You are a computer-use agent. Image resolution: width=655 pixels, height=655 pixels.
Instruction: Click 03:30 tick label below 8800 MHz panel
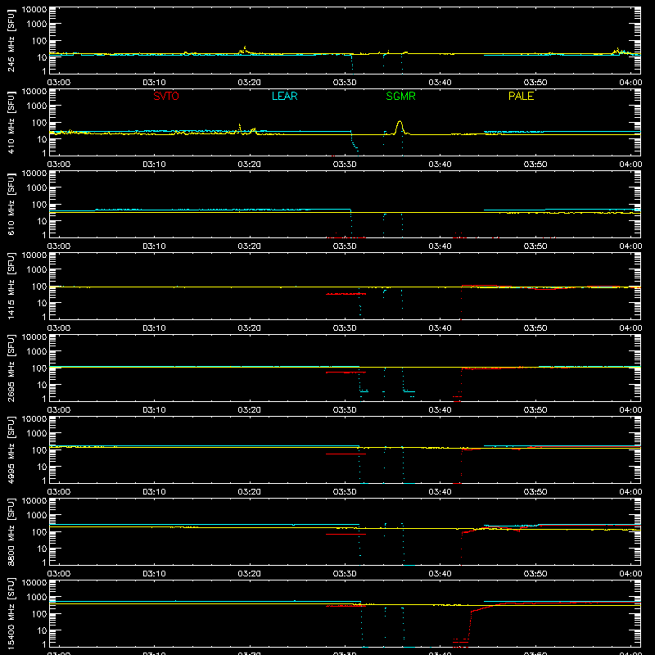coord(345,574)
